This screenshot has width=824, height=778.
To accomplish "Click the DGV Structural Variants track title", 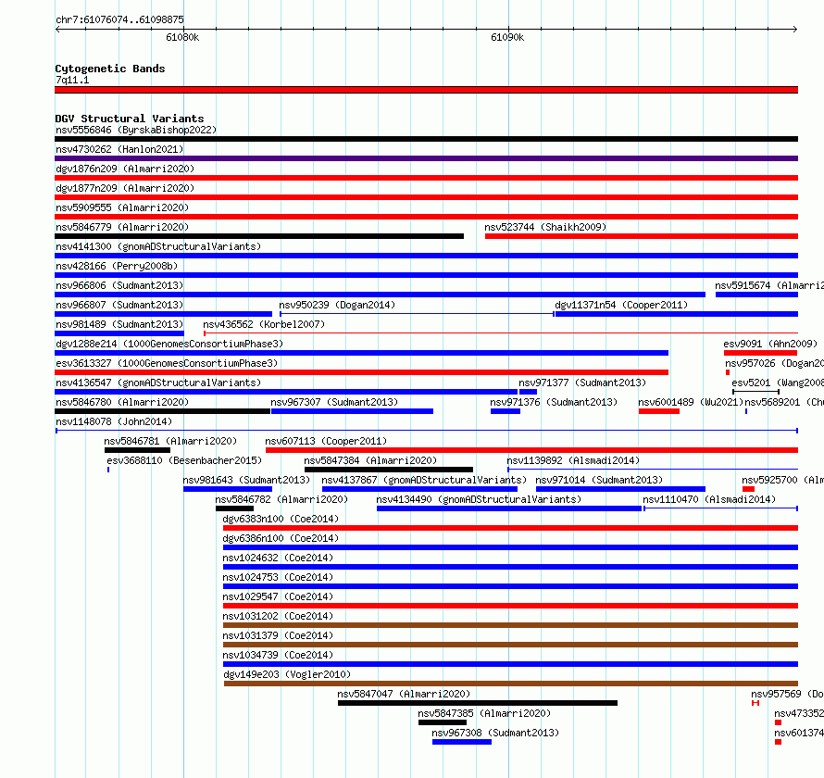I will pos(130,119).
